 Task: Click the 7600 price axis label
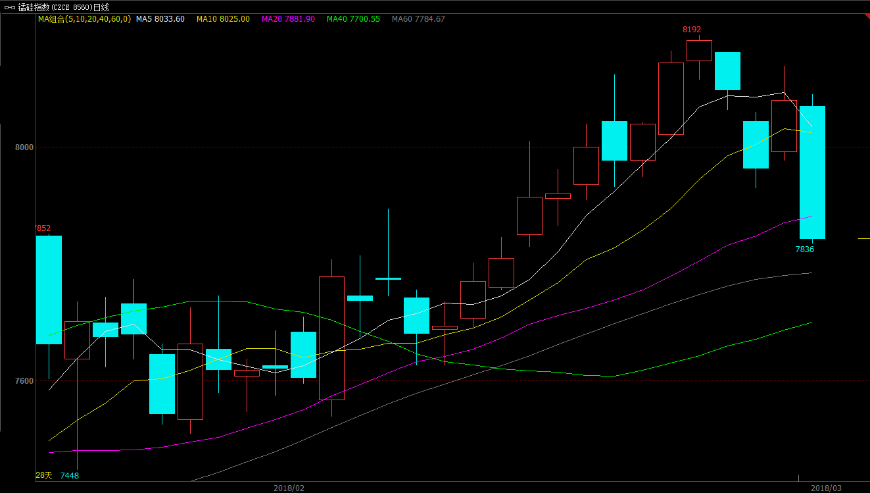click(25, 381)
